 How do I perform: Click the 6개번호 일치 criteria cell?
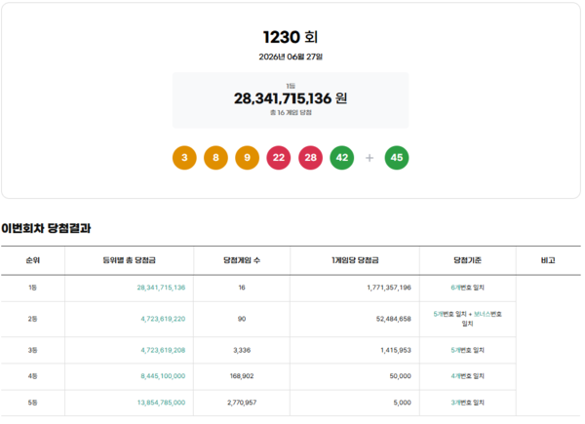467,288
